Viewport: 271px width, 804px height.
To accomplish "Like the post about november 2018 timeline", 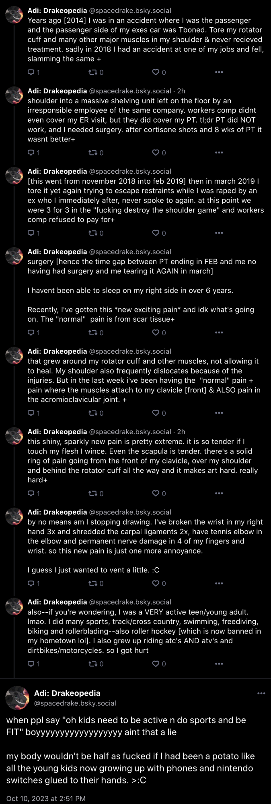I will point(159,233).
